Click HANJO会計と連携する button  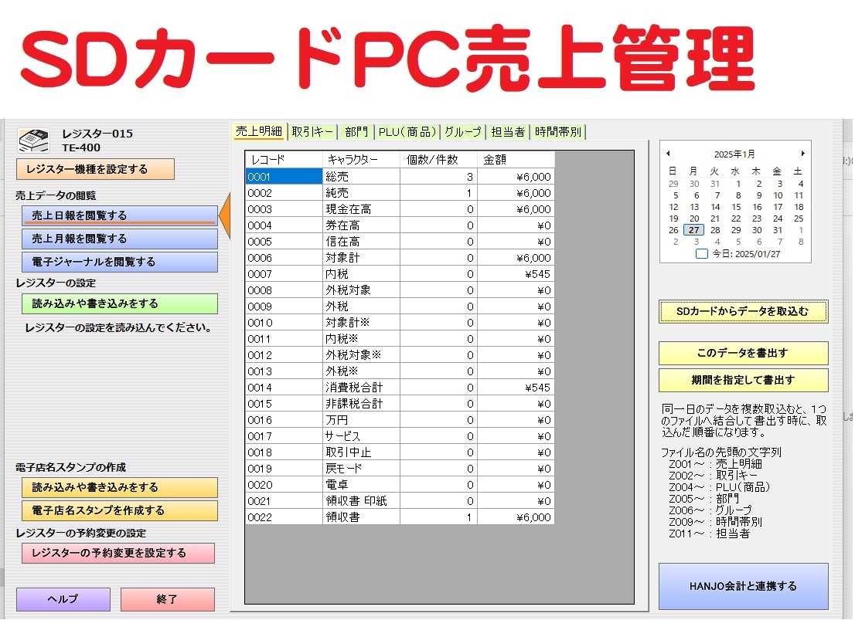(x=743, y=586)
